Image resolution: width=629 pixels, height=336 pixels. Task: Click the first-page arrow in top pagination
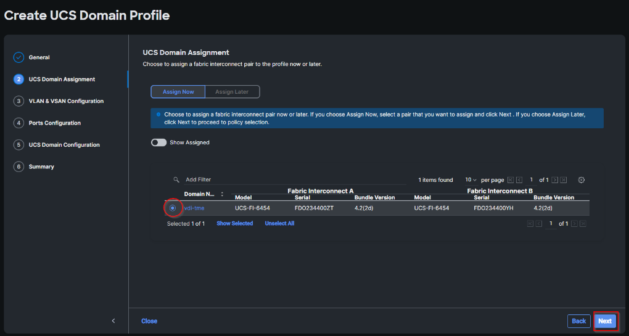(510, 180)
